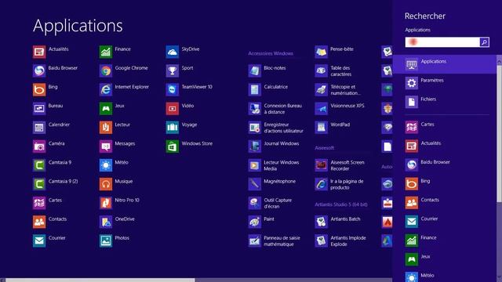Viewport: 502px width, 282px height.
Task: Launch Lecteur Windows Media
Action: pyautogui.click(x=255, y=165)
